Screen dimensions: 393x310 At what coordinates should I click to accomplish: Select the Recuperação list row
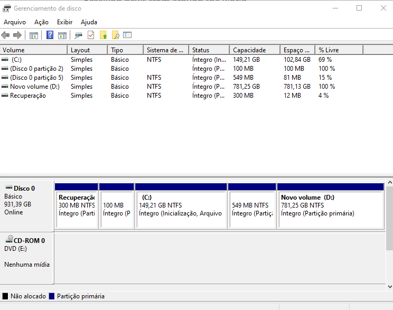coord(182,96)
